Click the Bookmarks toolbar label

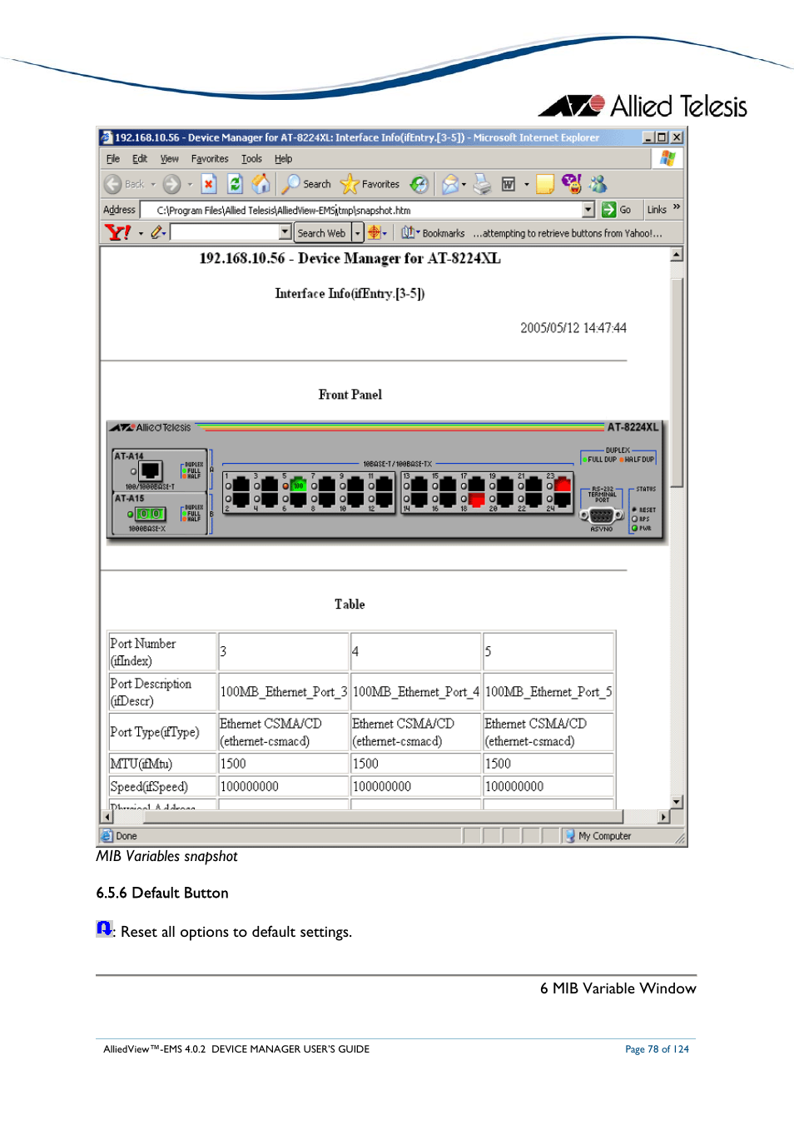pyautogui.click(x=444, y=233)
